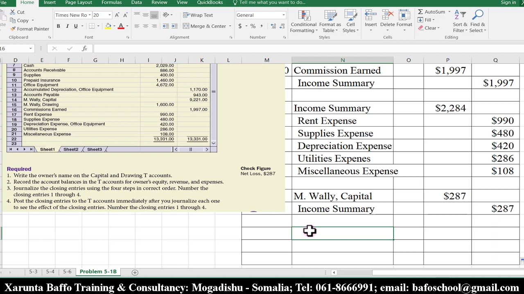The height and width of the screenshot is (294, 524).
Task: Open the font size dropdown
Action: (x=109, y=15)
